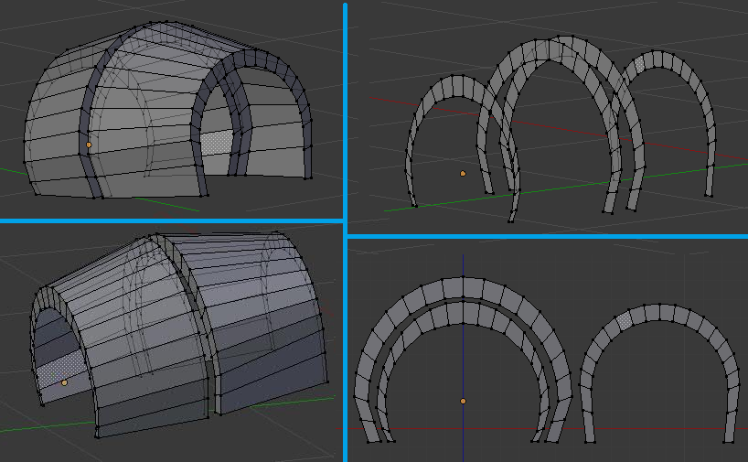The width and height of the screenshot is (748, 462).
Task: Click the orange origin point in top-left view
Action: (89, 145)
